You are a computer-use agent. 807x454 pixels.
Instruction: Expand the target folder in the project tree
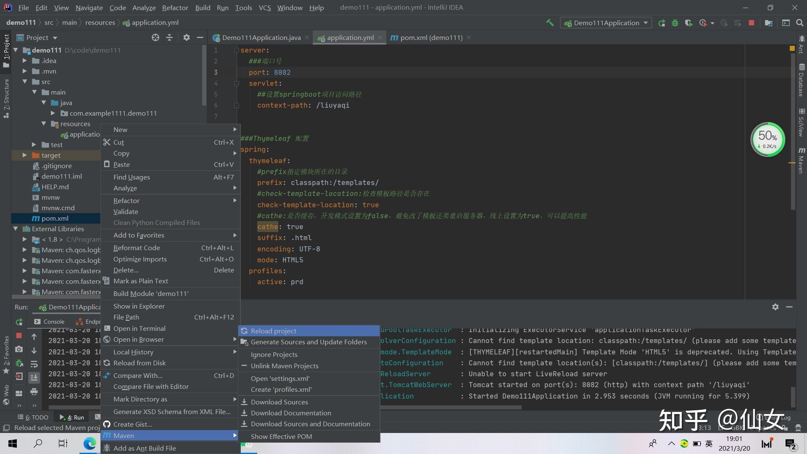25,155
